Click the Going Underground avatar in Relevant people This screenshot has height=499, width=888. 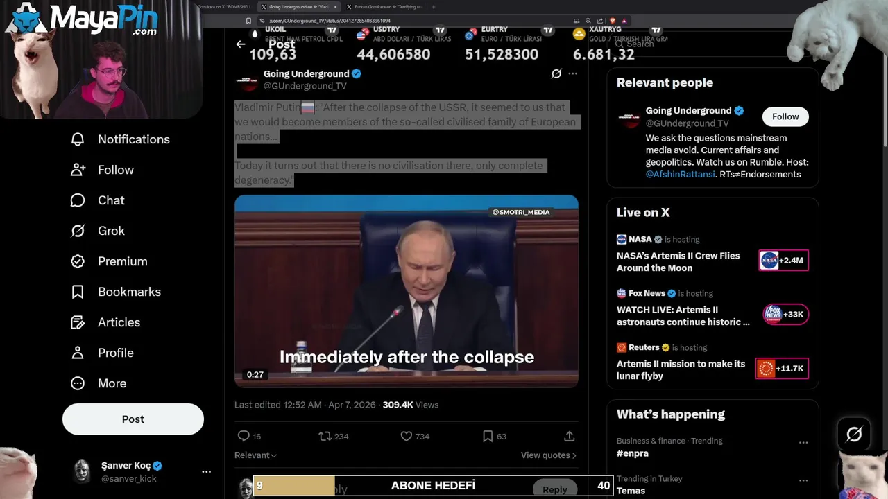coord(630,118)
